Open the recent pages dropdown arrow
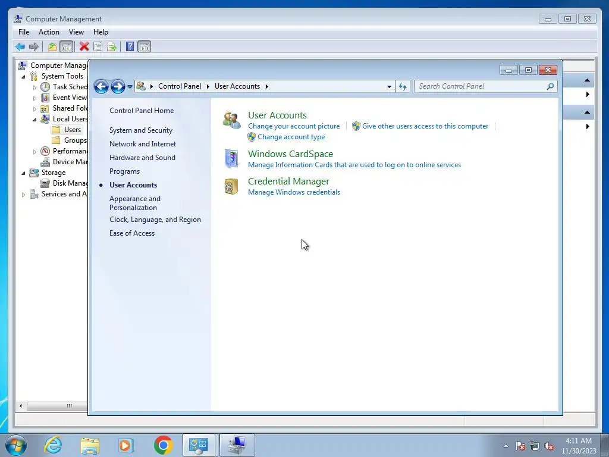The image size is (609, 457). [130, 87]
